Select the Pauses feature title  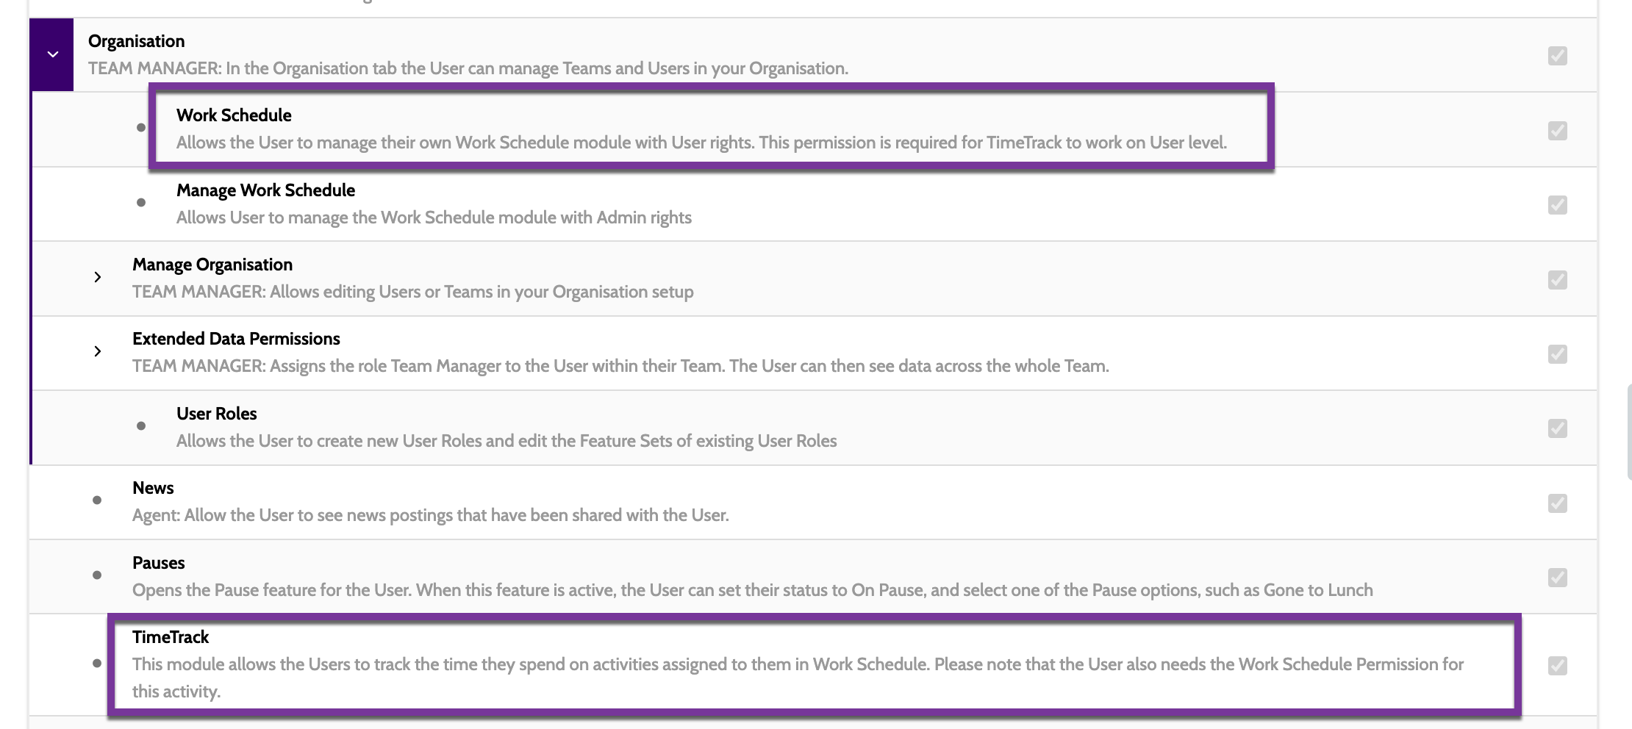coord(158,563)
